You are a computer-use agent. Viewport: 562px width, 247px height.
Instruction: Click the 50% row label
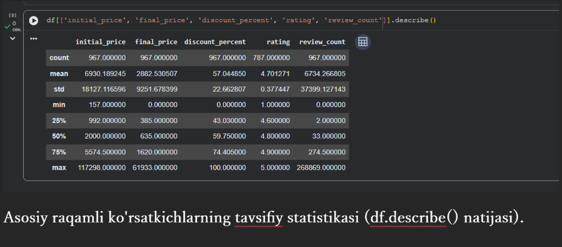(59, 136)
